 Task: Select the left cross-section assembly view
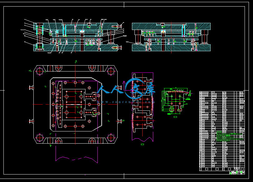[75, 37]
